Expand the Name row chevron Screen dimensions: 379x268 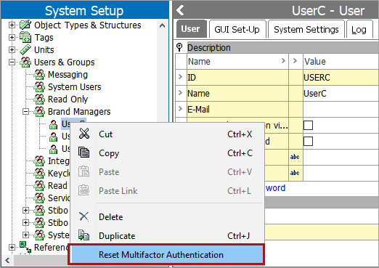click(180, 93)
